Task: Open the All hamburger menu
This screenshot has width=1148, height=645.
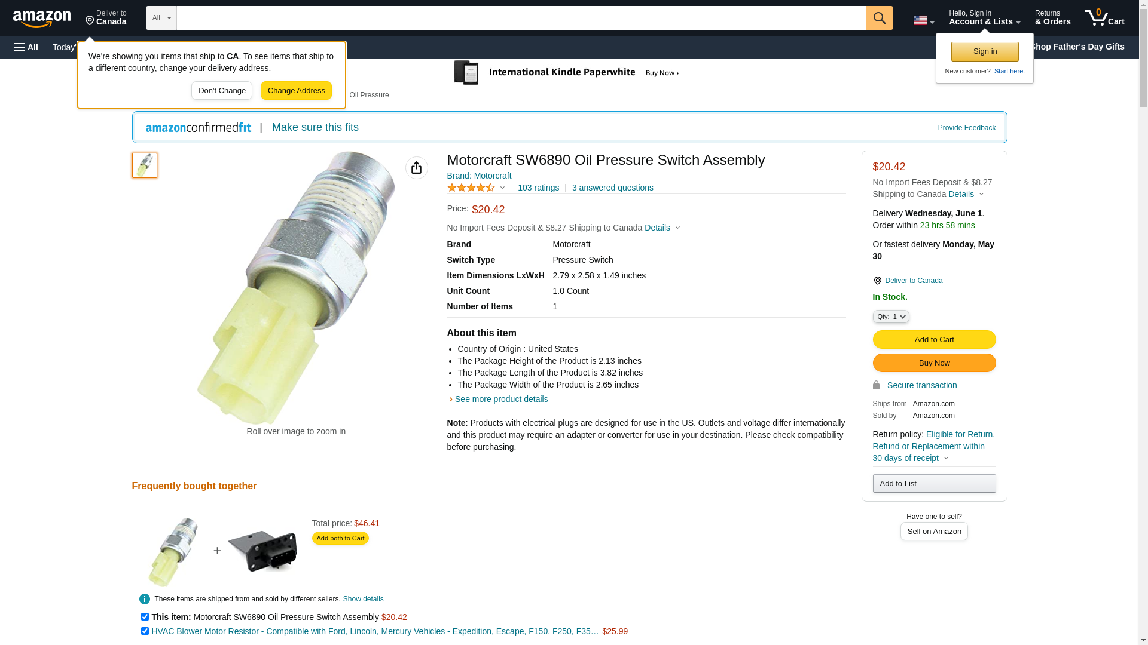Action: click(26, 47)
